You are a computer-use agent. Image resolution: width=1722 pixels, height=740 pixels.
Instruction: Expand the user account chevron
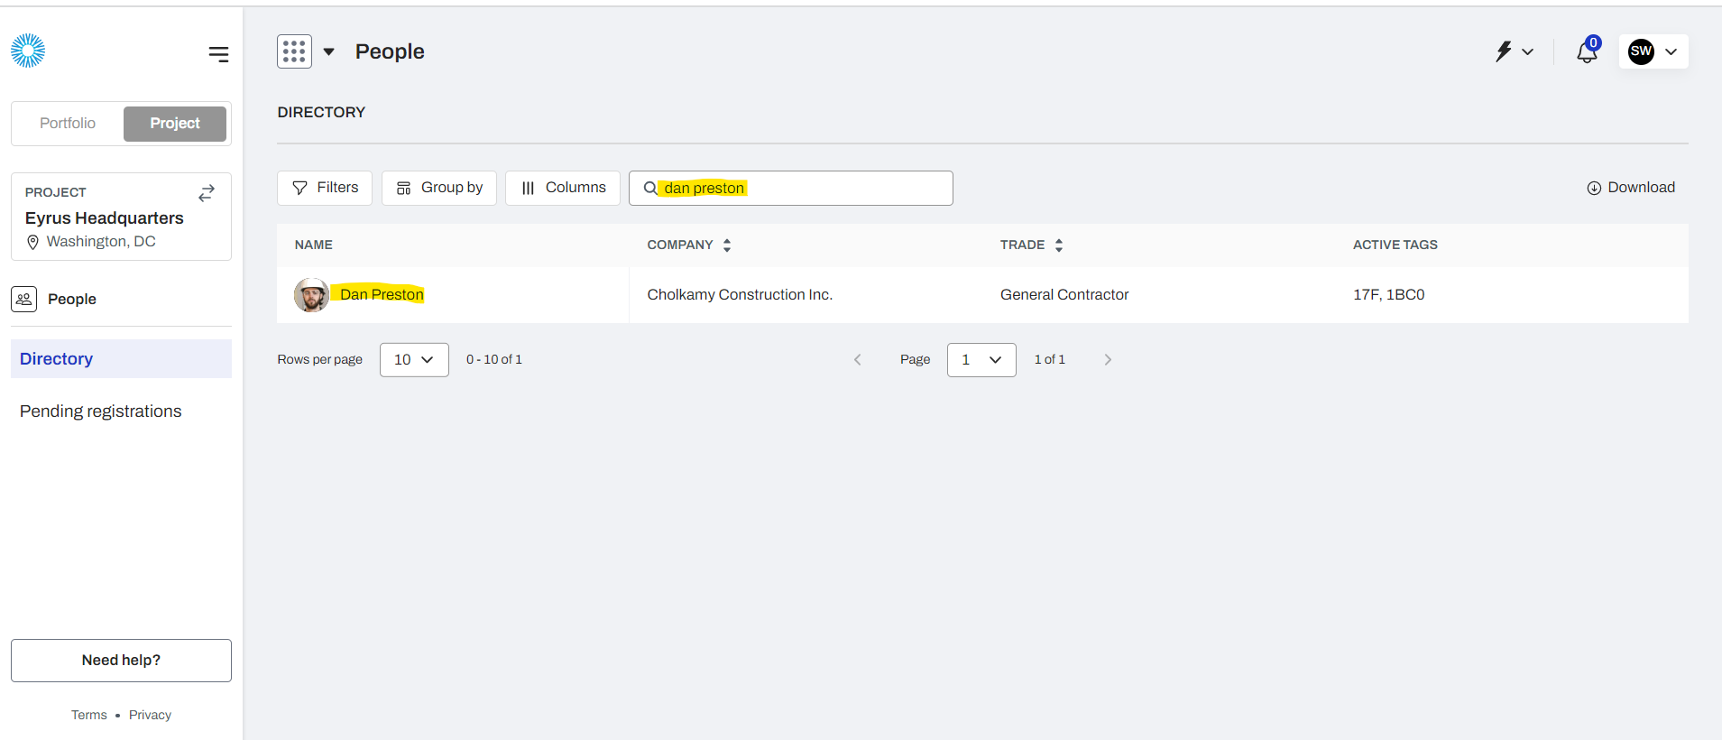[x=1671, y=51]
